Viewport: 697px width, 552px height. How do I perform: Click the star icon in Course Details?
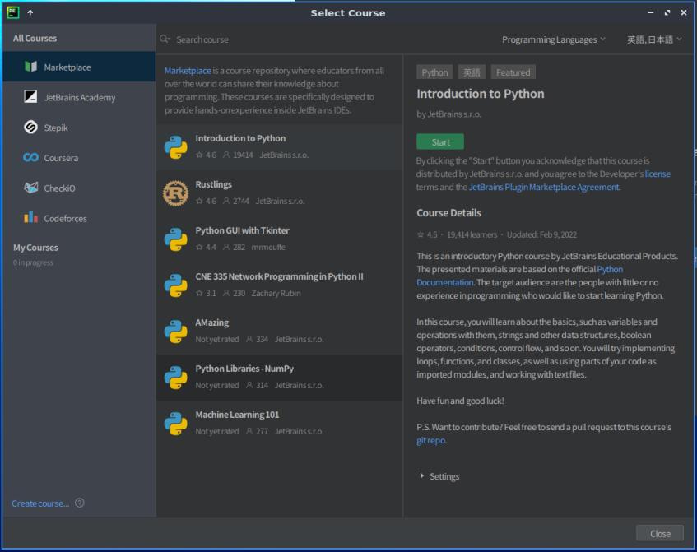tap(421, 234)
